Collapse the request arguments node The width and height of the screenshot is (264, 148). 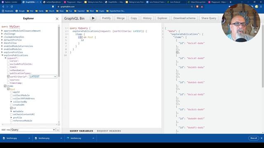coord(5,58)
